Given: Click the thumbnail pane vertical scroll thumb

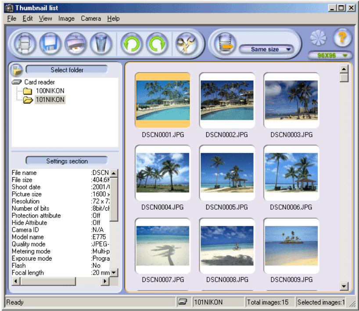Looking at the screenshot, I should 344,77.
